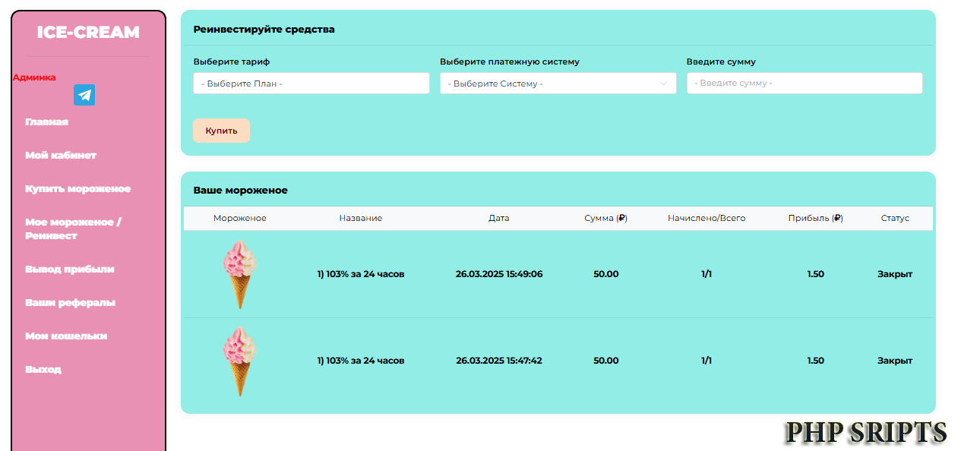961x451 pixels.
Task: Click Закрыт status in first row
Action: (894, 274)
